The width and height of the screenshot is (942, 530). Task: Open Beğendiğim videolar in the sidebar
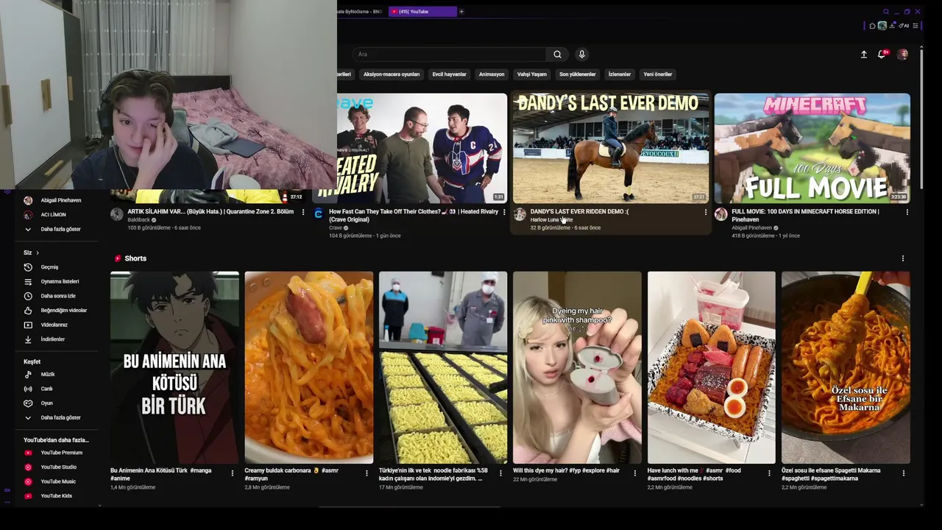pos(56,311)
